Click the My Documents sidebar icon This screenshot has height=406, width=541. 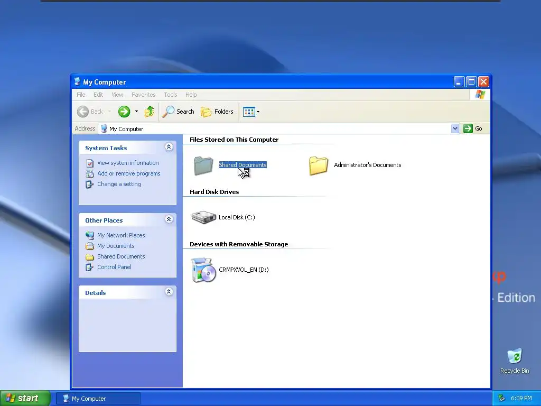pyautogui.click(x=90, y=246)
